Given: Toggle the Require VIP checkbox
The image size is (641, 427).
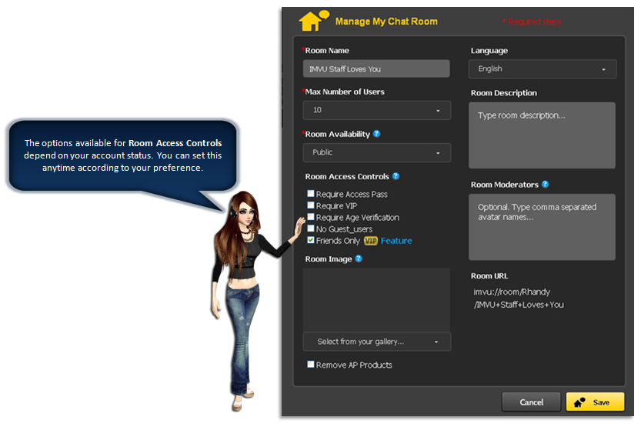Looking at the screenshot, I should tap(311, 206).
